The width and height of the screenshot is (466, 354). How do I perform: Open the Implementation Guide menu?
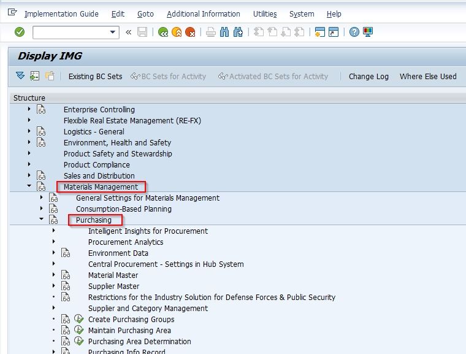tap(61, 14)
